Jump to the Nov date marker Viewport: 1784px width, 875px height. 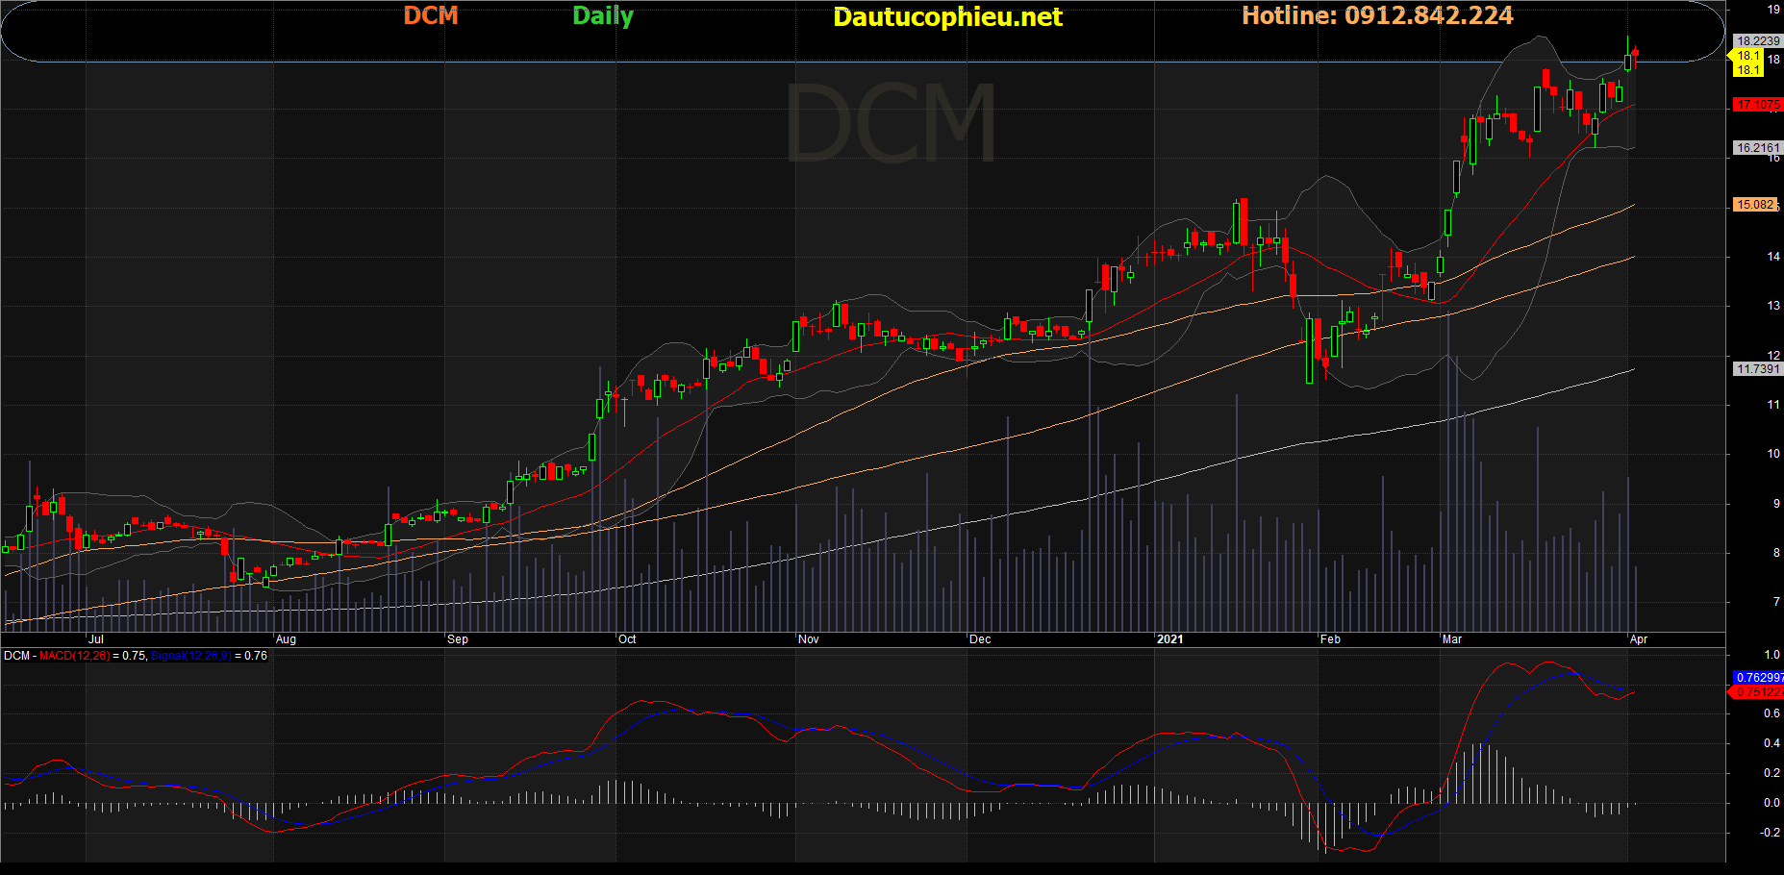point(809,639)
